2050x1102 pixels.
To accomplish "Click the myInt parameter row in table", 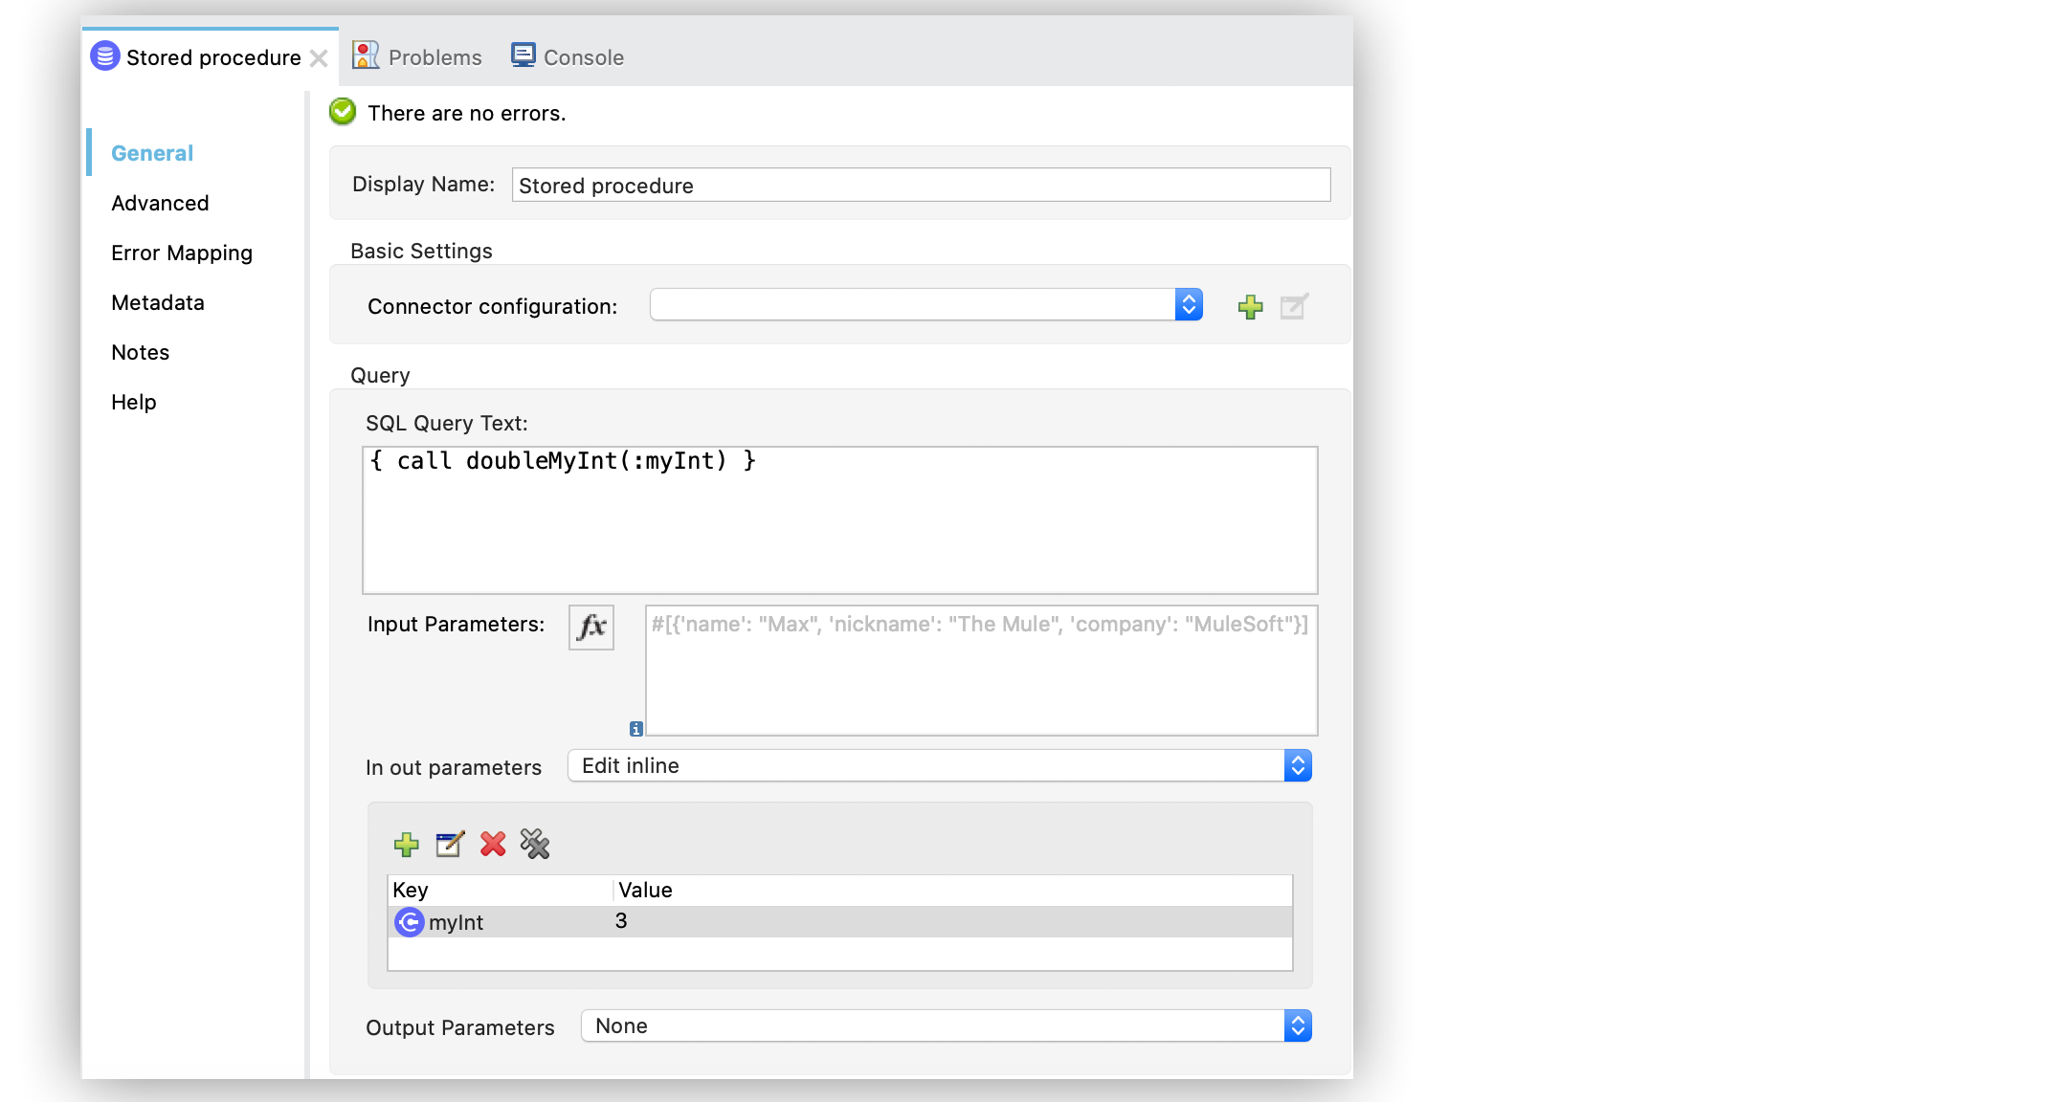I will pos(834,920).
